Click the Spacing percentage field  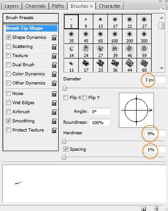[155, 149]
